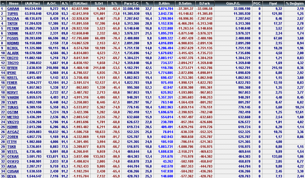Select TUPRS price cell 121,90

coord(277,14)
